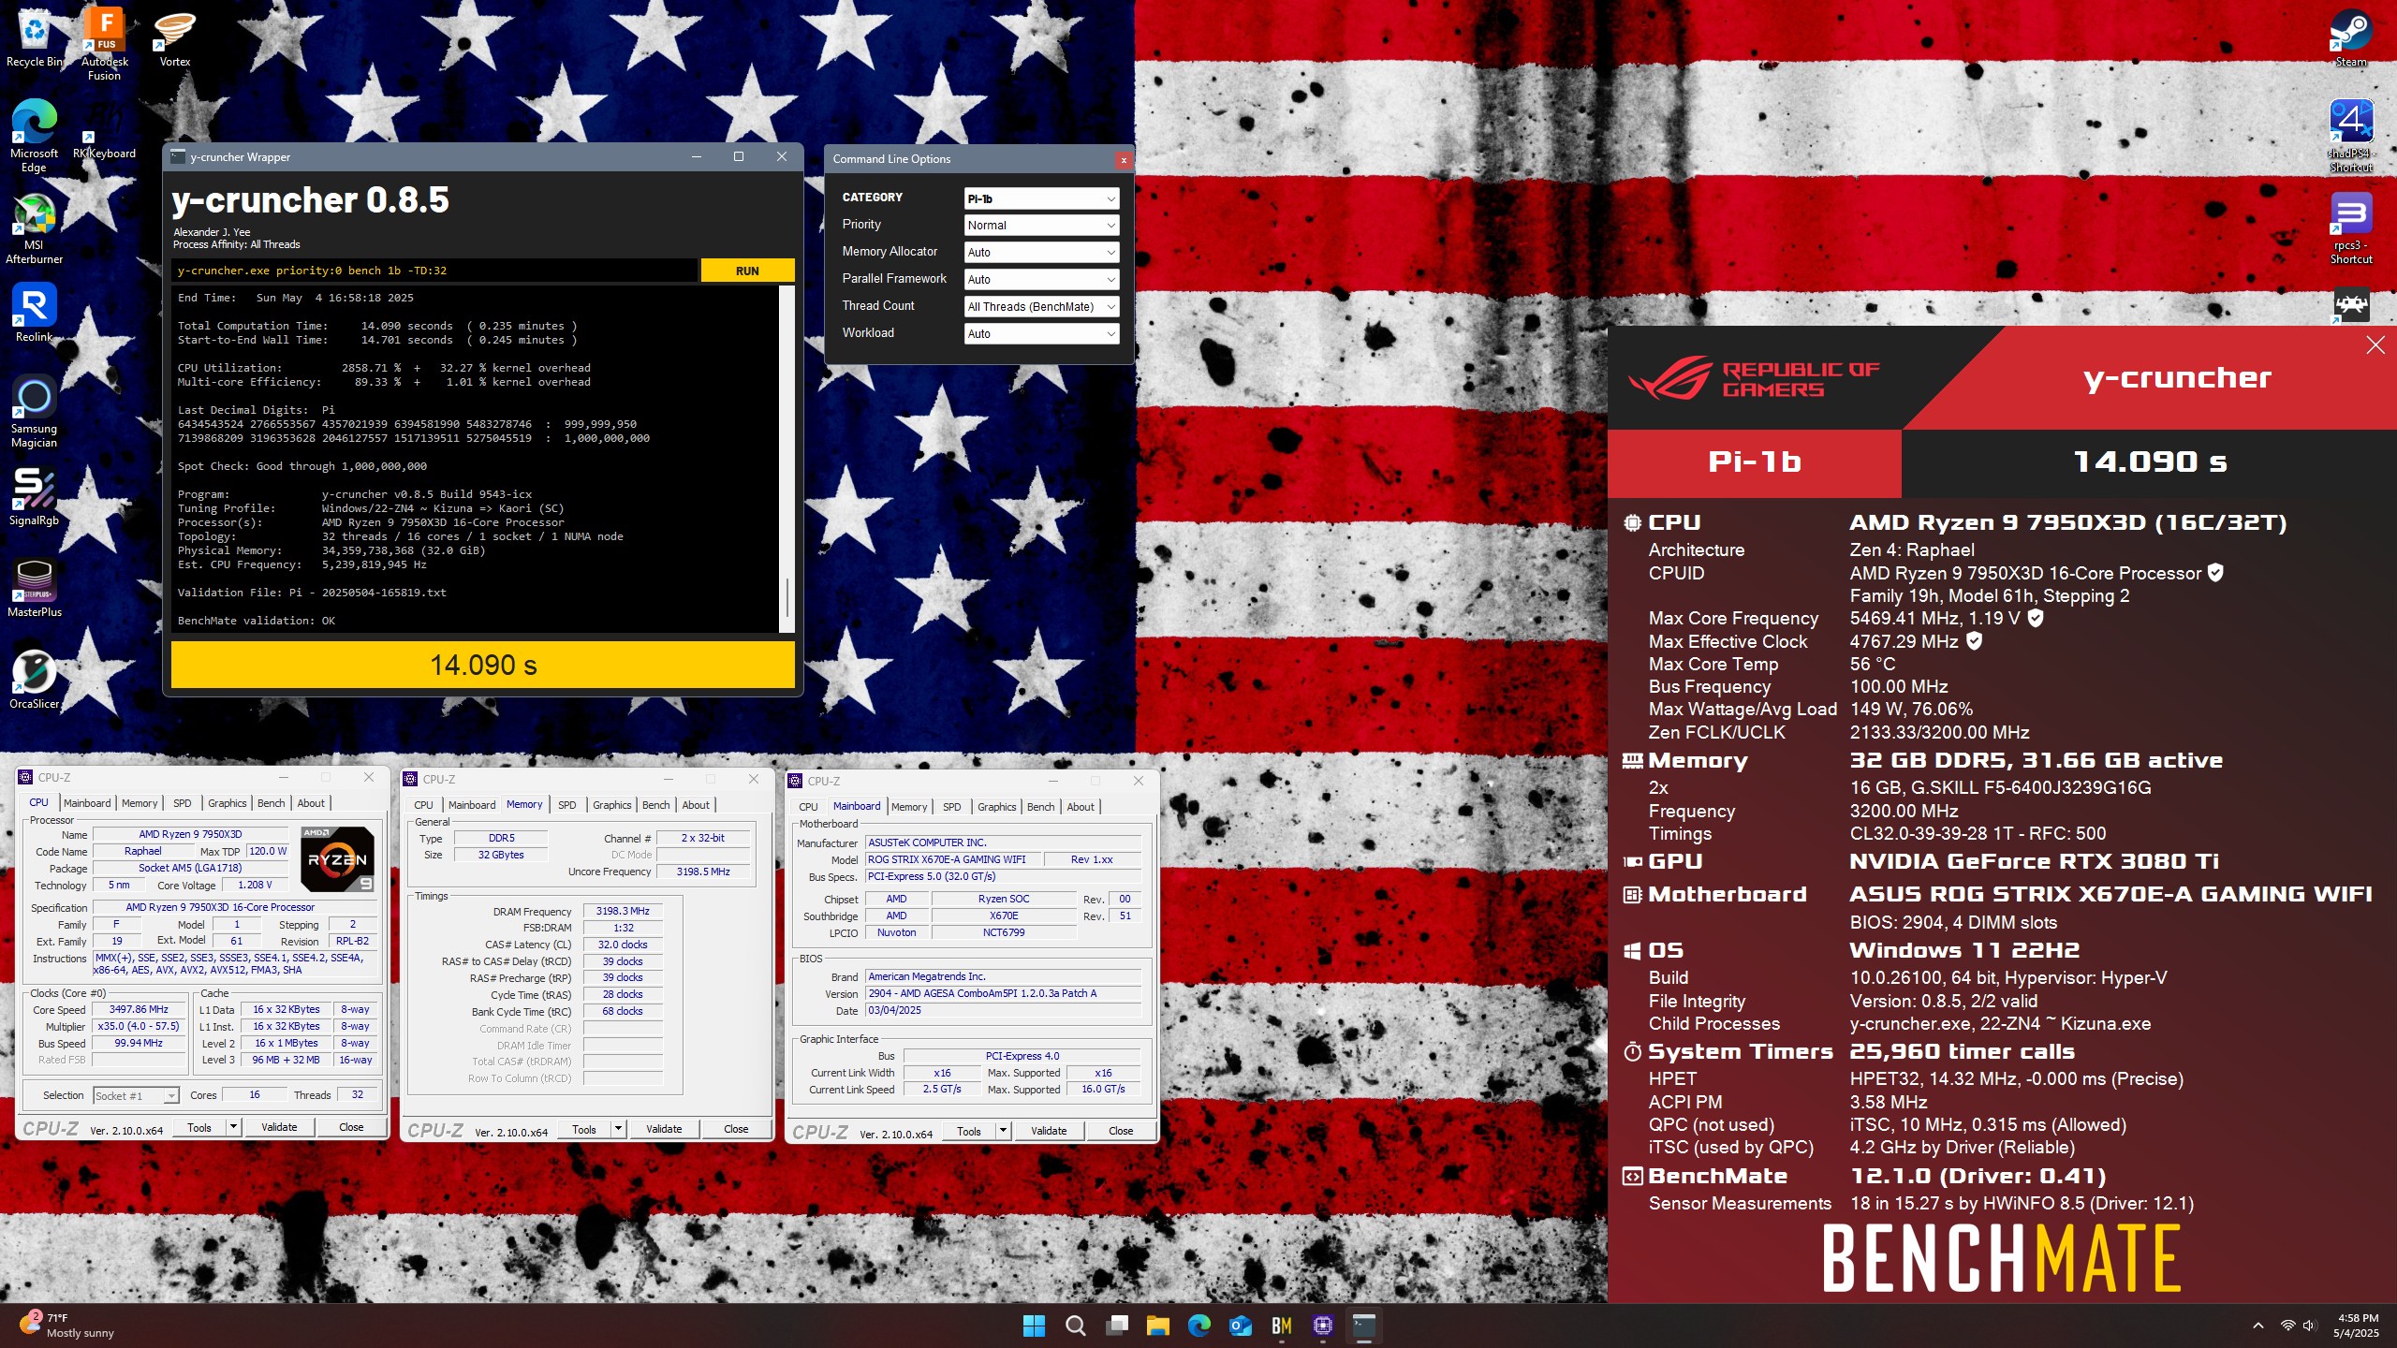The height and width of the screenshot is (1348, 2397).
Task: Close the BenchMate result panel
Action: (2375, 345)
